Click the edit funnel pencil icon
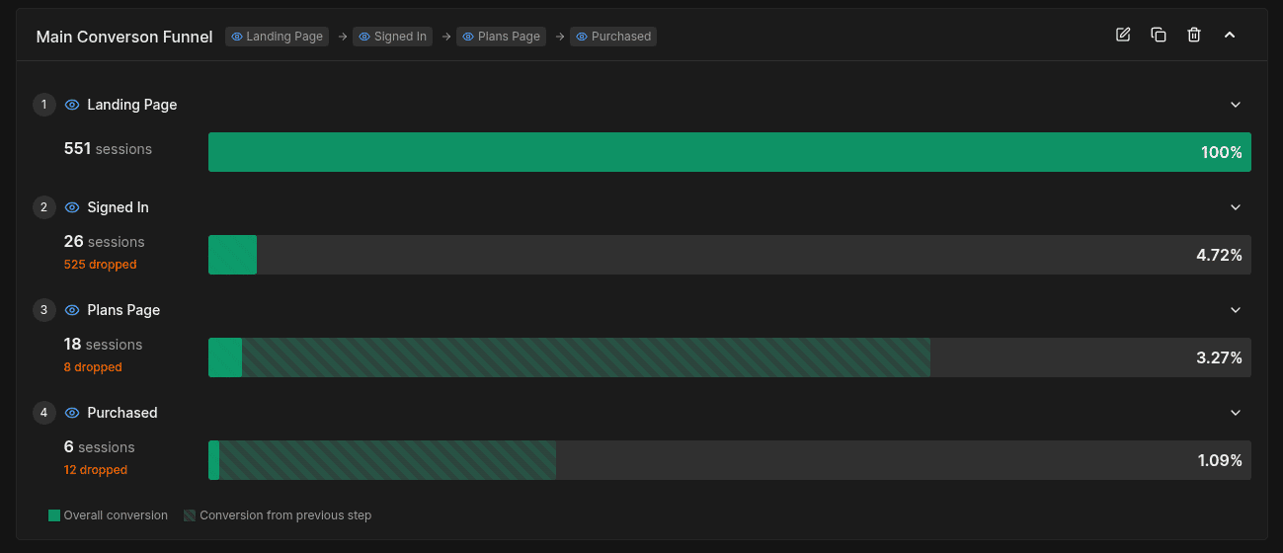 coord(1123,35)
